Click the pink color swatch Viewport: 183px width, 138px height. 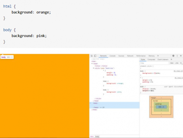click(155, 73)
